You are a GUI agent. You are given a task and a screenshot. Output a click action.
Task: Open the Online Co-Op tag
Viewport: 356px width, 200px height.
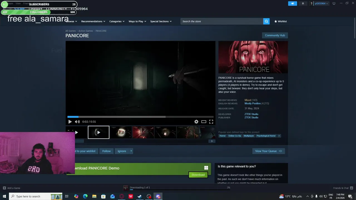click(x=235, y=136)
